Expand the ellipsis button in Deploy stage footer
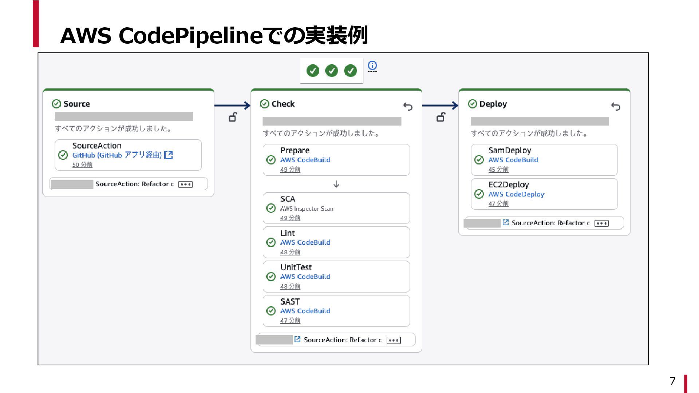This screenshot has height=393, width=699. pos(601,223)
